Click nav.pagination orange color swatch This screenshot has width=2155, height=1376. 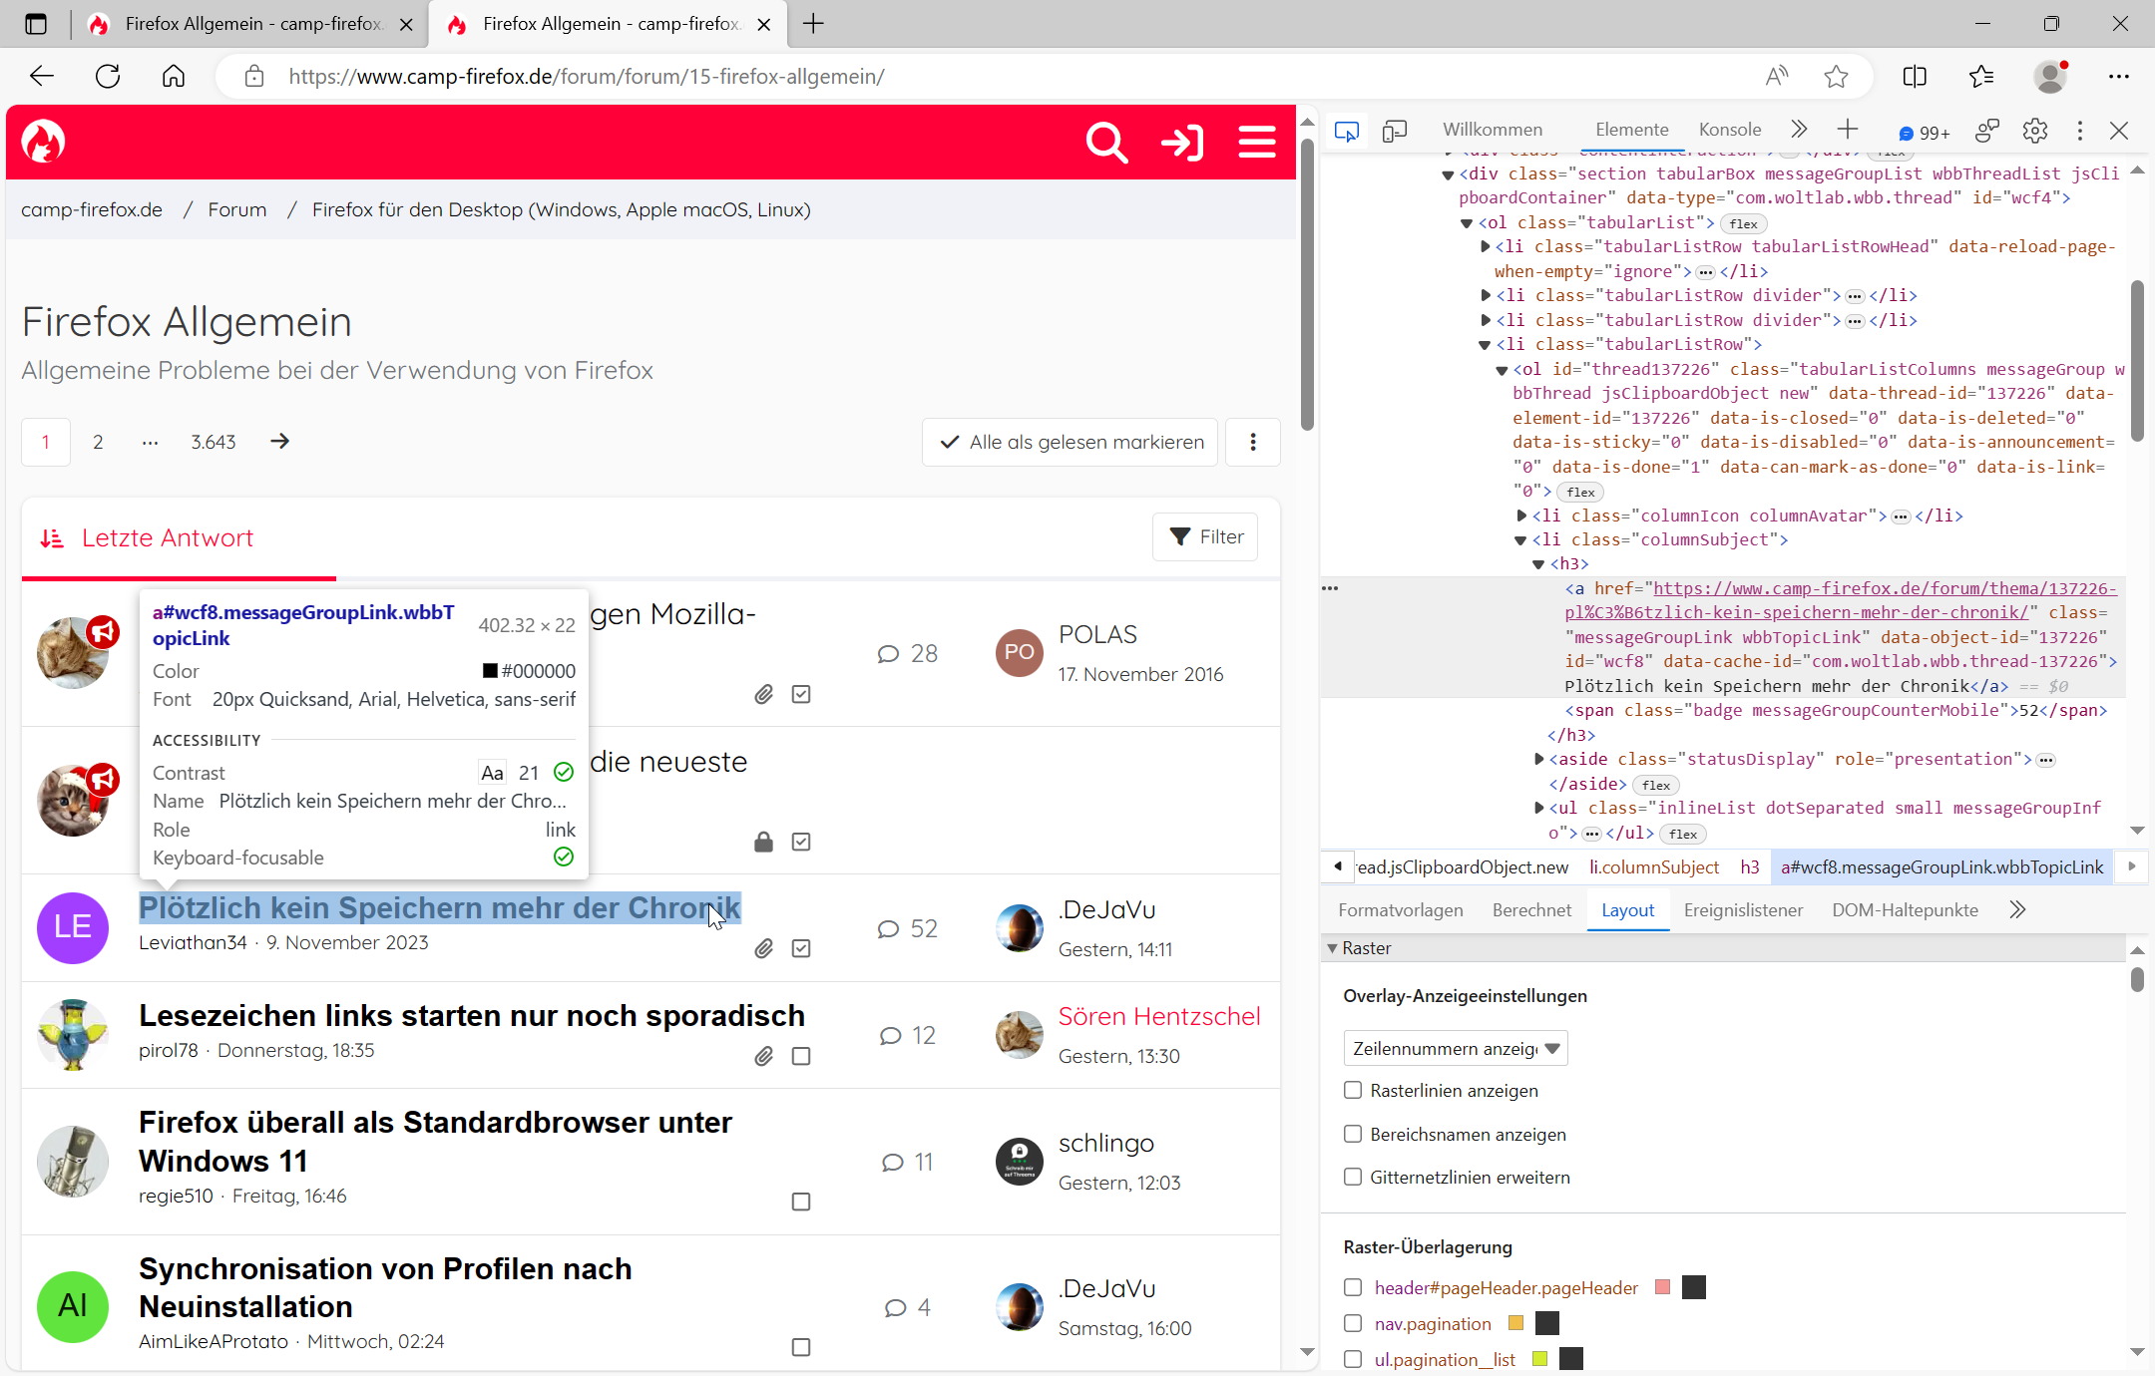(1516, 1323)
